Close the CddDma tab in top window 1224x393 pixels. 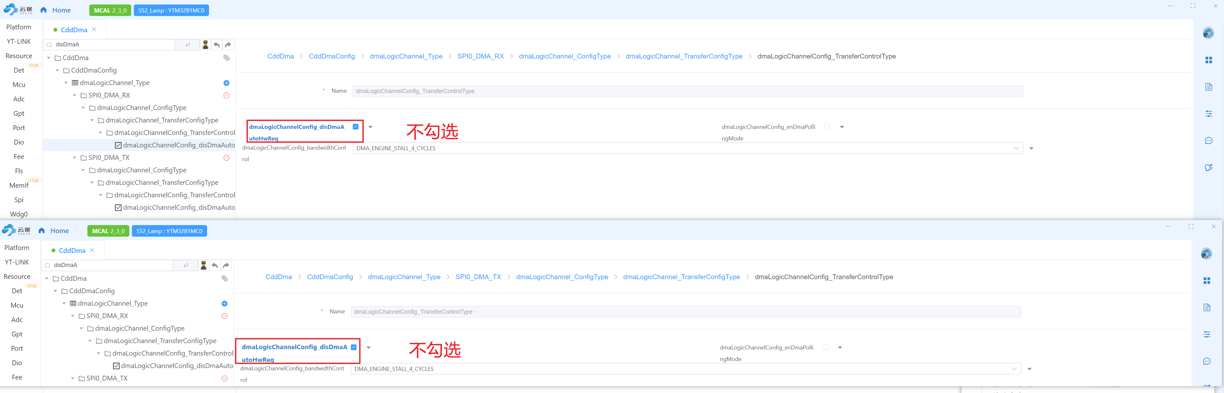tap(94, 29)
